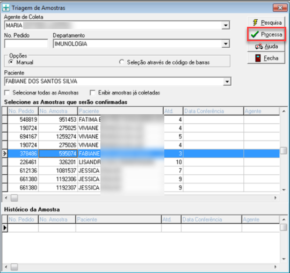Click the Histórico grid vertical scrollbar up arrow
290x273 pixels.
pyautogui.click(x=284, y=219)
